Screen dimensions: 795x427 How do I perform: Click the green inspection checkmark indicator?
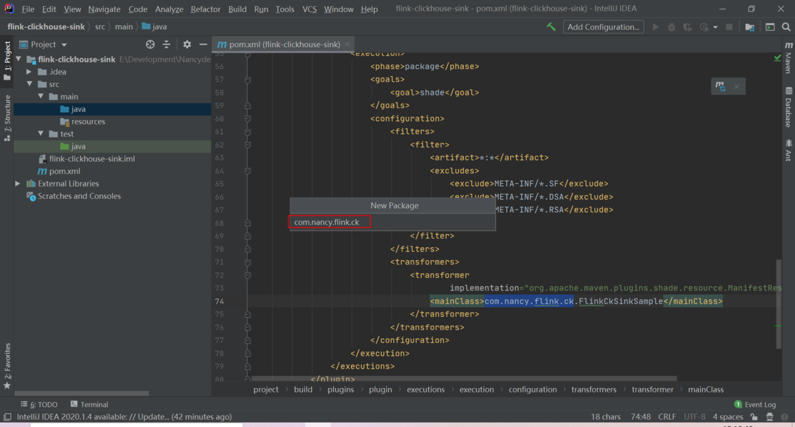(x=777, y=58)
